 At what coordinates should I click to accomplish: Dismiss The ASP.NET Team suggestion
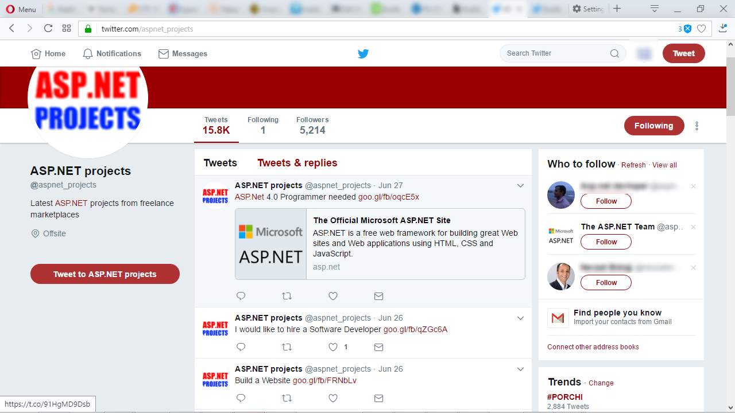pyautogui.click(x=693, y=227)
